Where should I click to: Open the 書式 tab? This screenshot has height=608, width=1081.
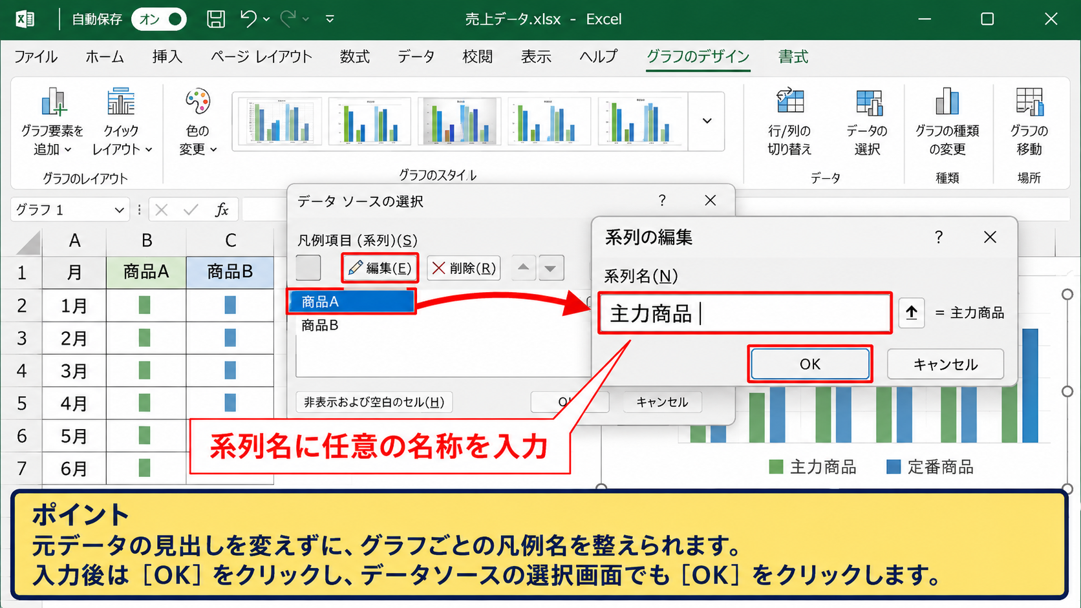(x=793, y=57)
